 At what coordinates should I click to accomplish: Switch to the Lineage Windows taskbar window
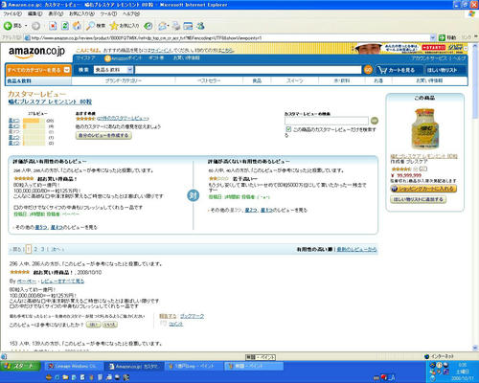74,366
